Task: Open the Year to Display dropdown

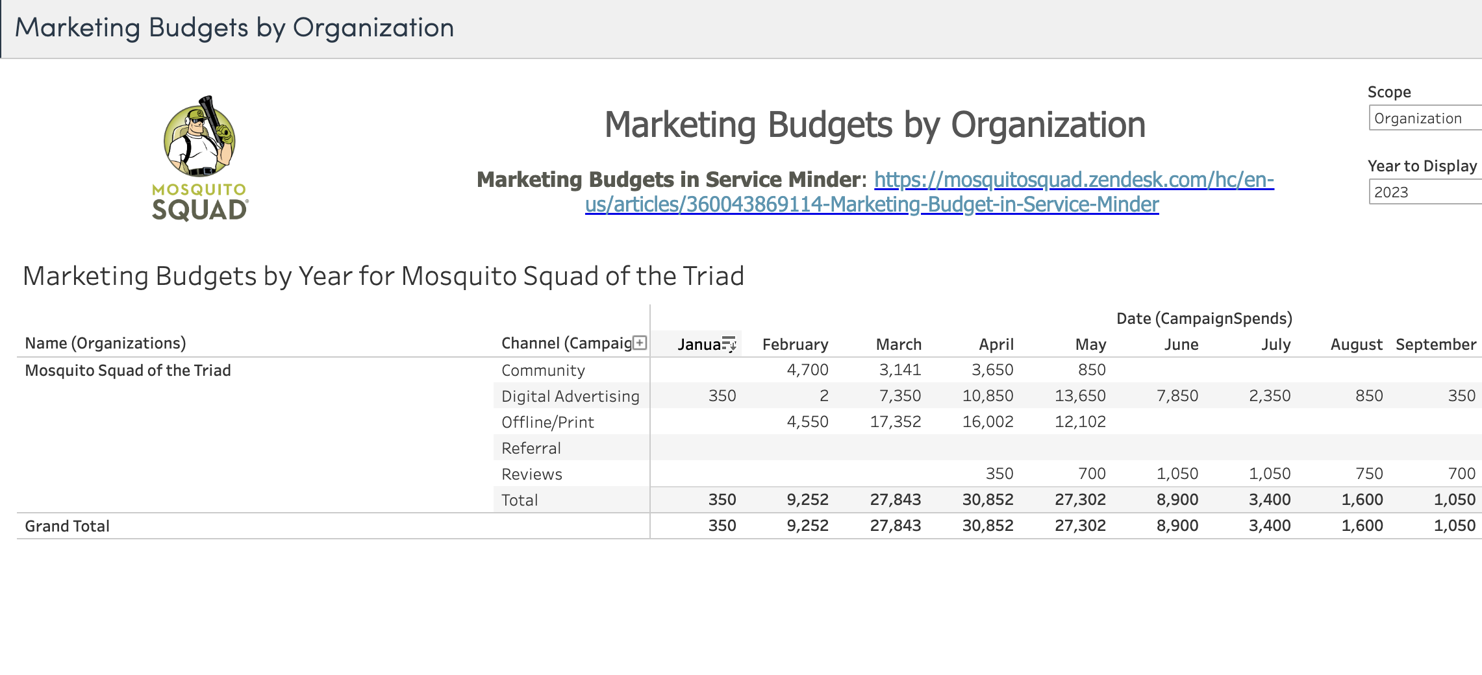Action: [x=1424, y=192]
